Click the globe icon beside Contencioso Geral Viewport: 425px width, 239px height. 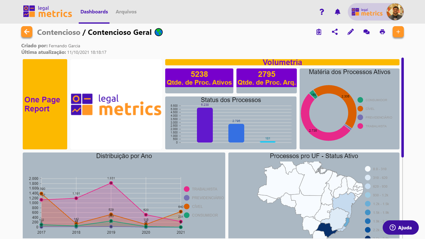point(159,32)
